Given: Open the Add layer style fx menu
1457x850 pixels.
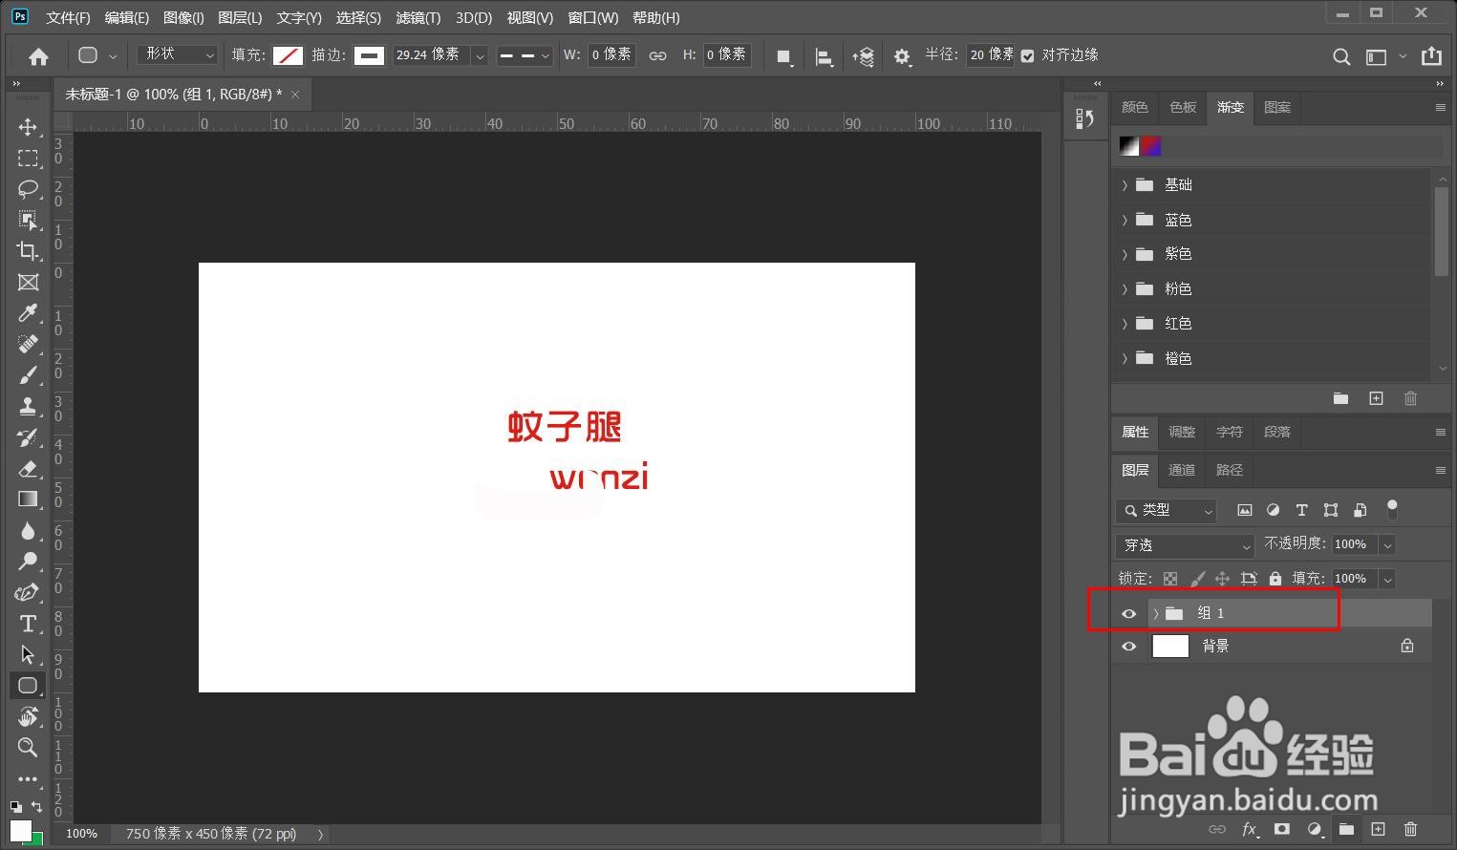Looking at the screenshot, I should point(1251,829).
